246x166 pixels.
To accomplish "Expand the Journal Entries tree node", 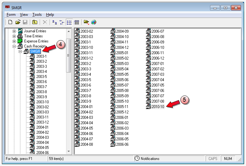I will click(14, 31).
